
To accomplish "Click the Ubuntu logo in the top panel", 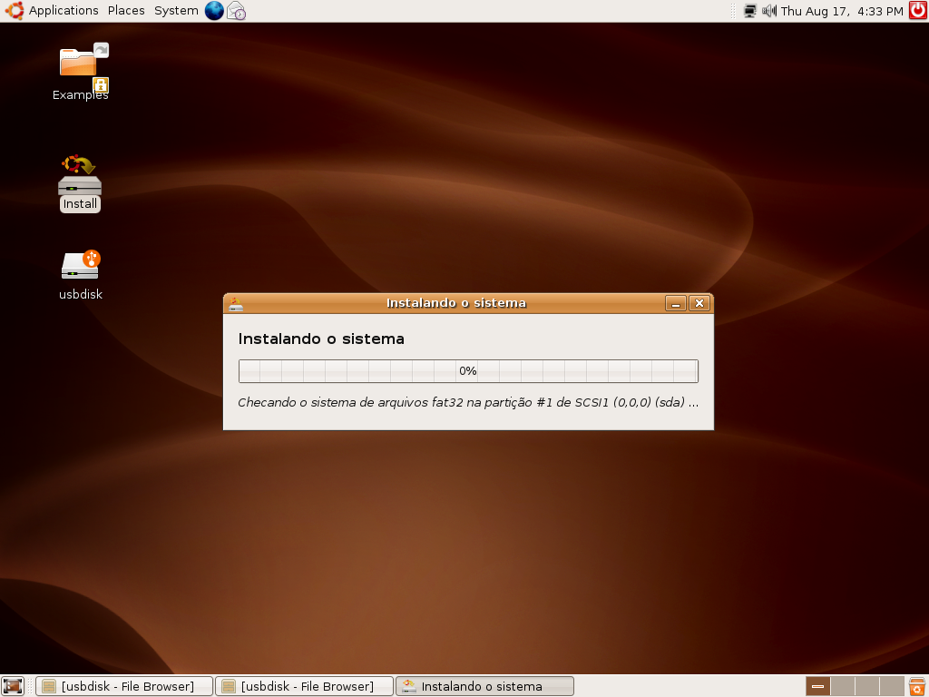I will pos(15,11).
